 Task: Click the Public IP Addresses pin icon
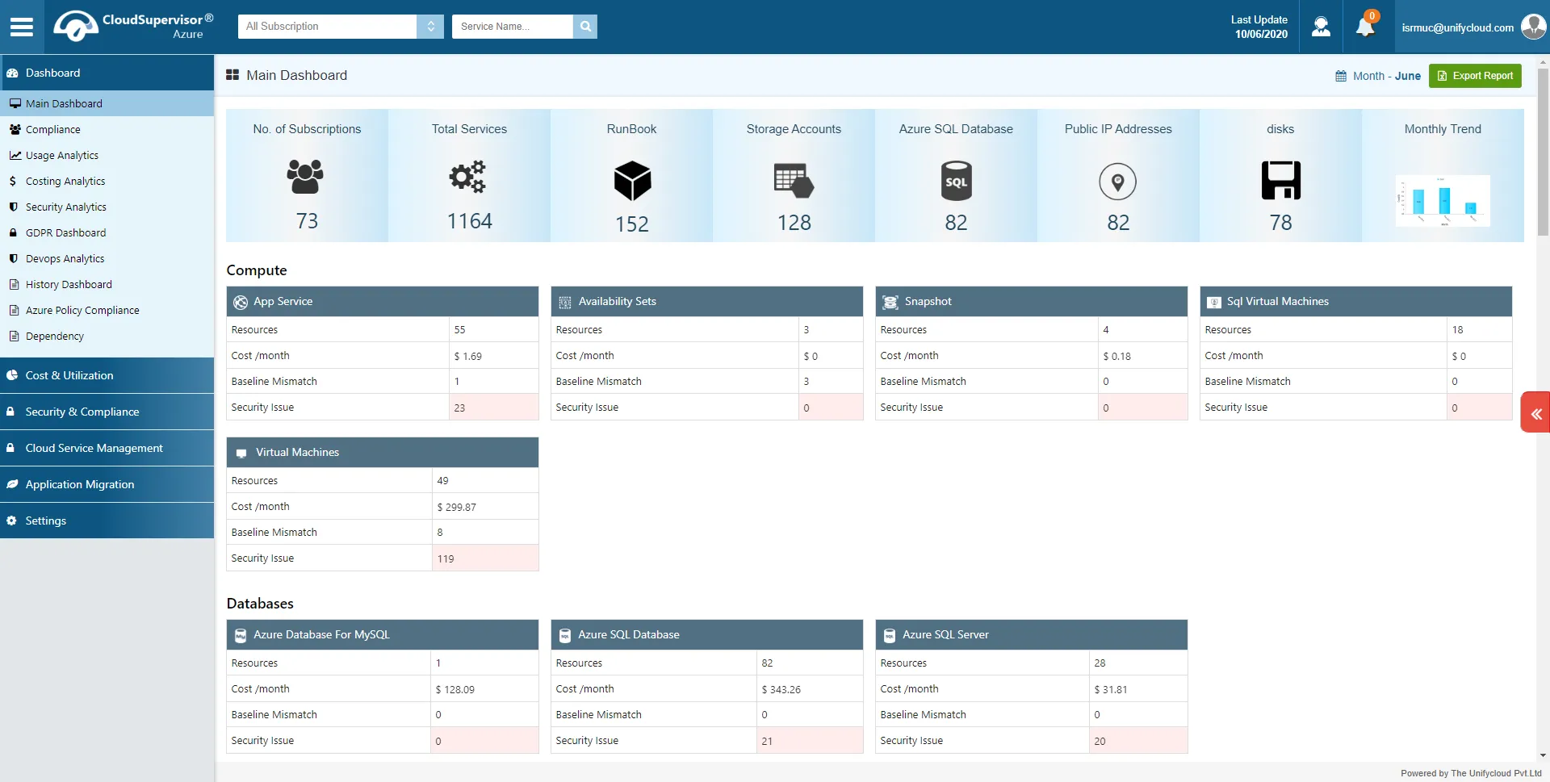click(1117, 182)
